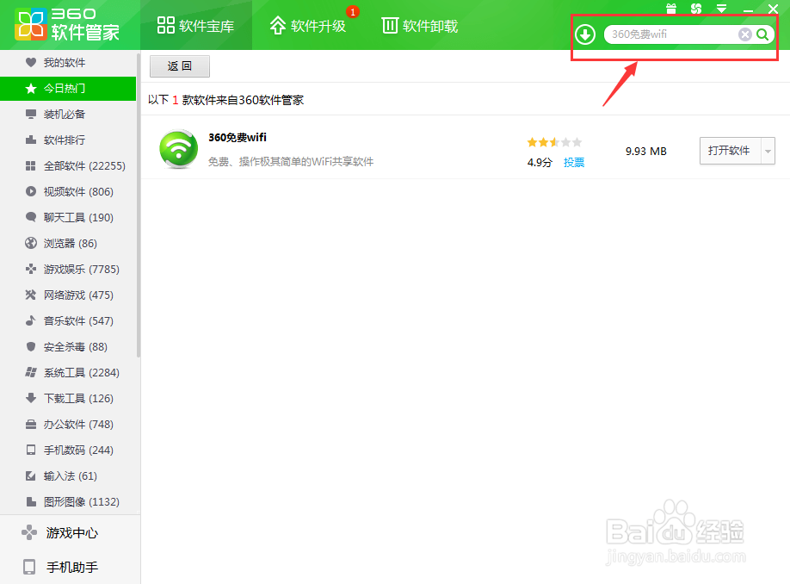The height and width of the screenshot is (584, 790).
Task: Click the down arrow icon beside 下载工具
Action: [x=31, y=399]
